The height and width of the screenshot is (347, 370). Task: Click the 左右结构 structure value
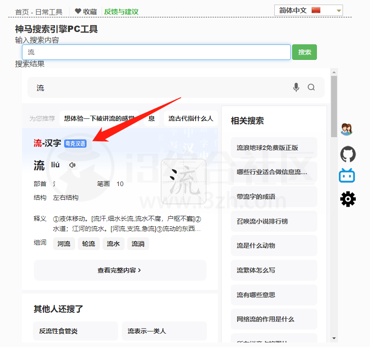coord(65,198)
